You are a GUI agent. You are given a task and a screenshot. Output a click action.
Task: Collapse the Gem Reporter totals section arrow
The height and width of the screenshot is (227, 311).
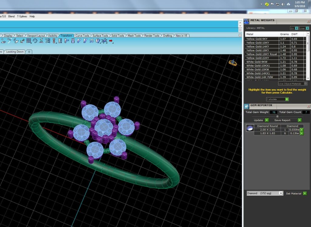point(277,116)
